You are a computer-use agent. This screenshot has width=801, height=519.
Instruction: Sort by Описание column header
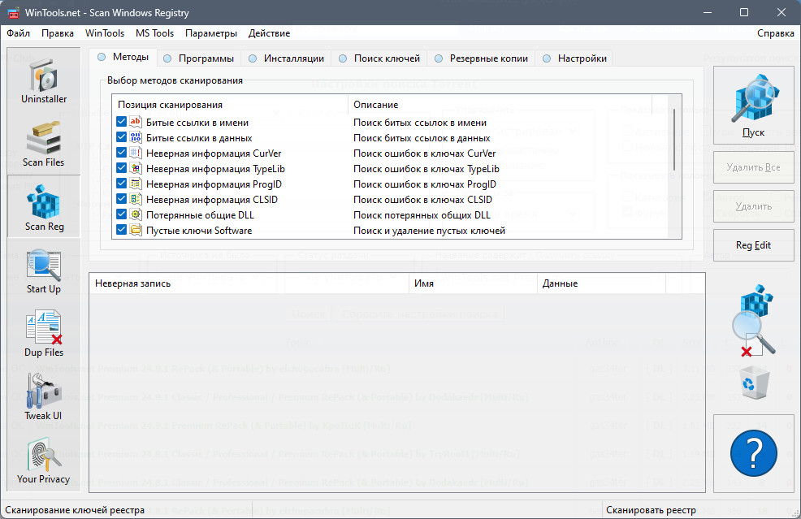pos(500,105)
